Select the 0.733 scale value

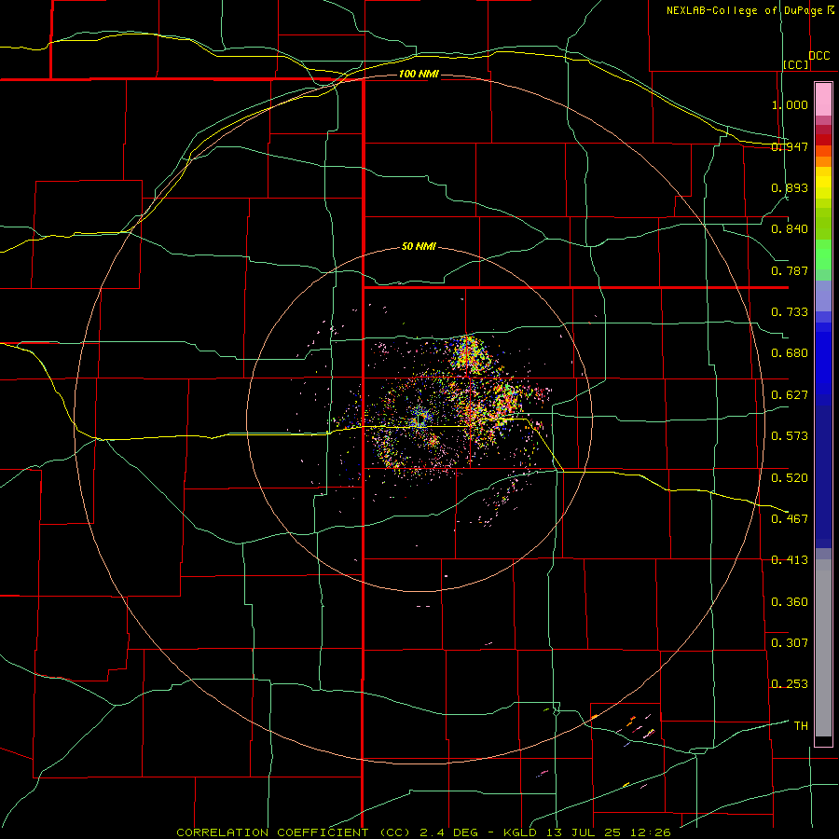point(790,312)
